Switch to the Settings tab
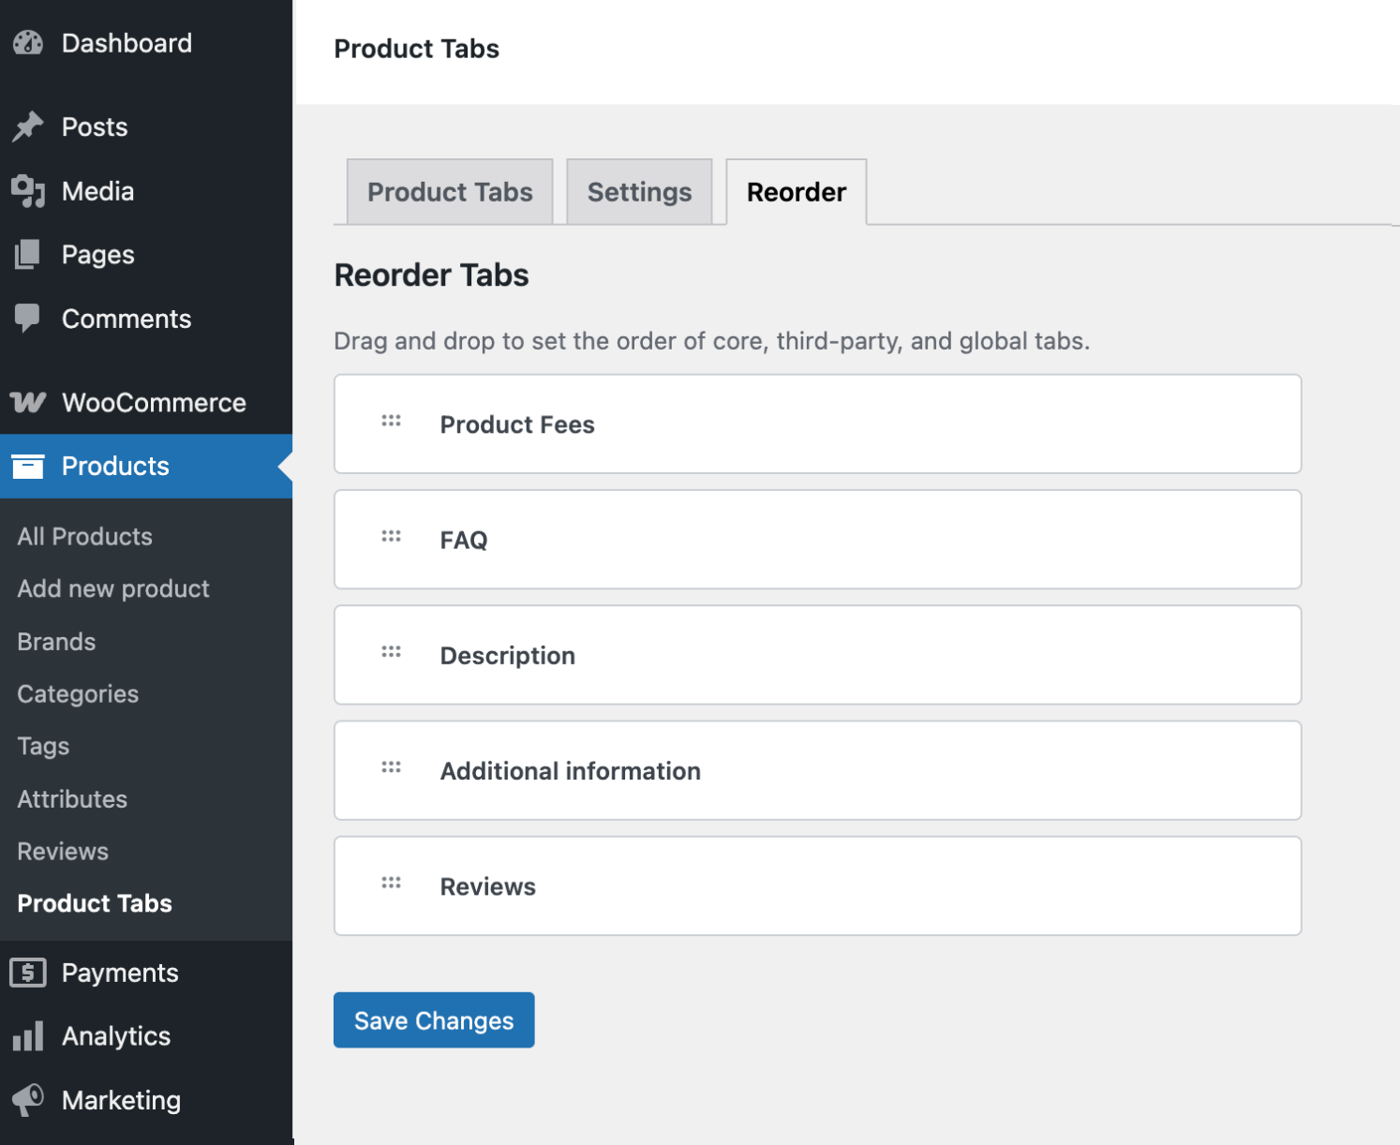The width and height of the screenshot is (1400, 1145). 639,191
